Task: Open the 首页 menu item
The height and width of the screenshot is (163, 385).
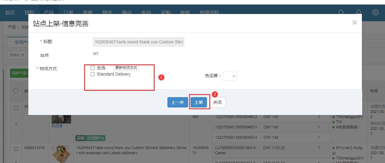Action: pyautogui.click(x=10, y=12)
